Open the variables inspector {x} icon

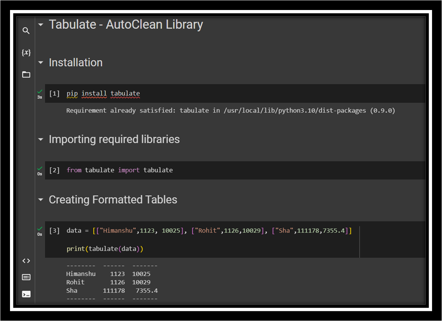point(26,52)
